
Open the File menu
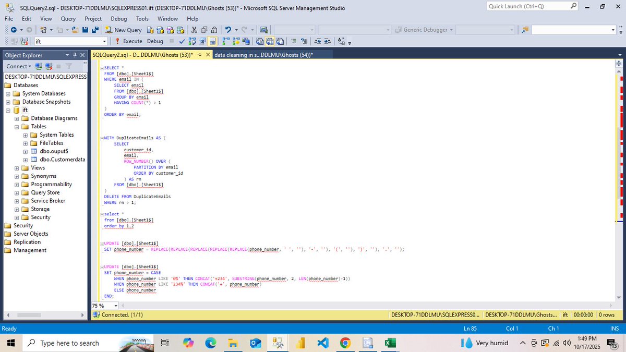9,18
